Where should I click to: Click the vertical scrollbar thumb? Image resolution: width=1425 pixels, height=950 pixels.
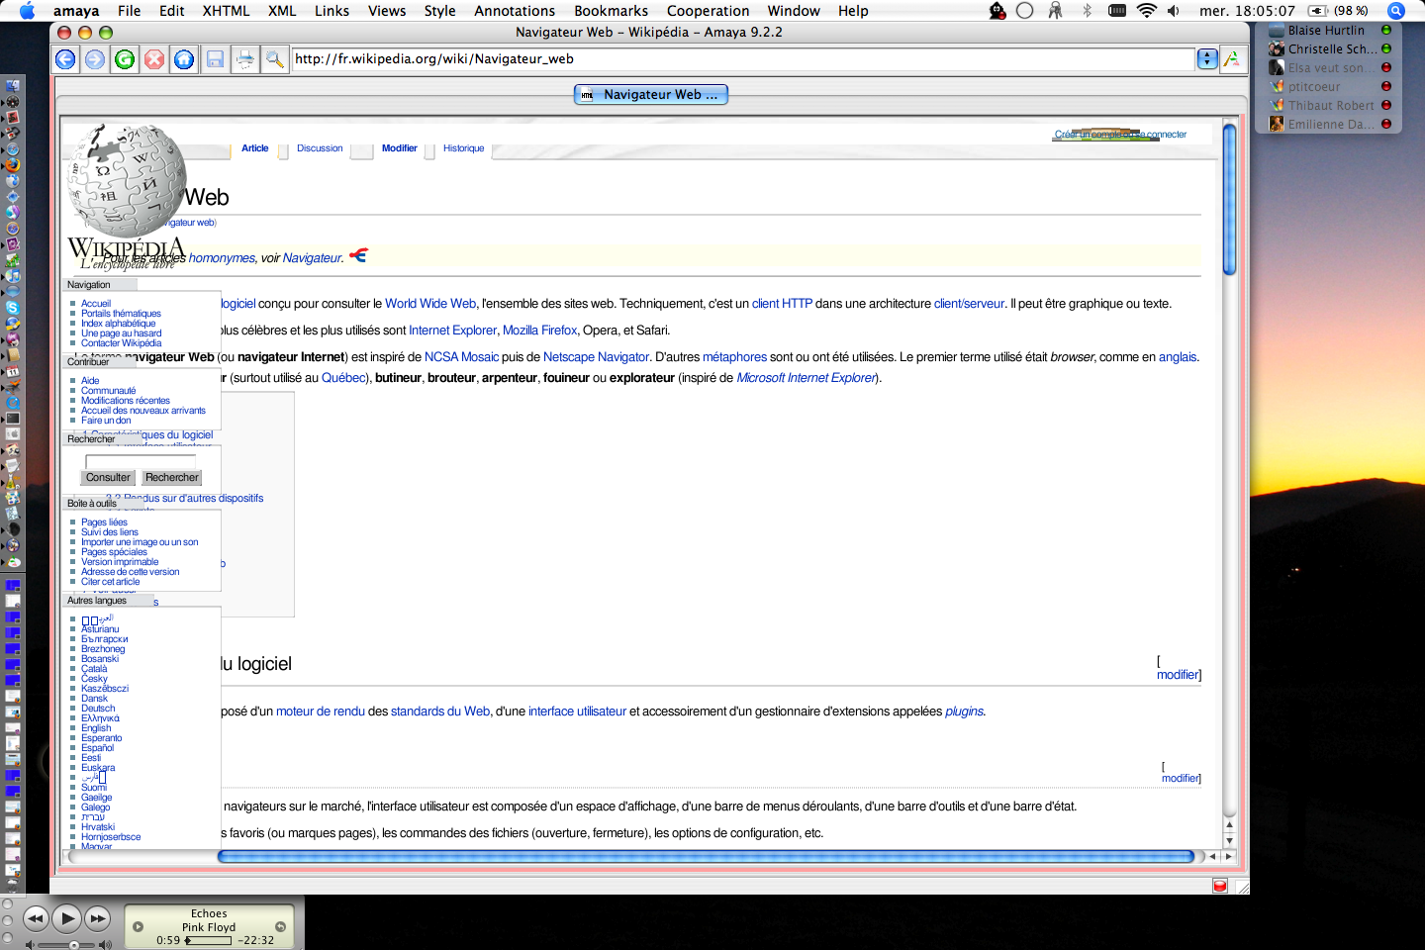(x=1229, y=198)
